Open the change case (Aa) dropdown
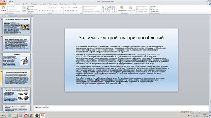This screenshot has width=211, height=118. point(56,11)
